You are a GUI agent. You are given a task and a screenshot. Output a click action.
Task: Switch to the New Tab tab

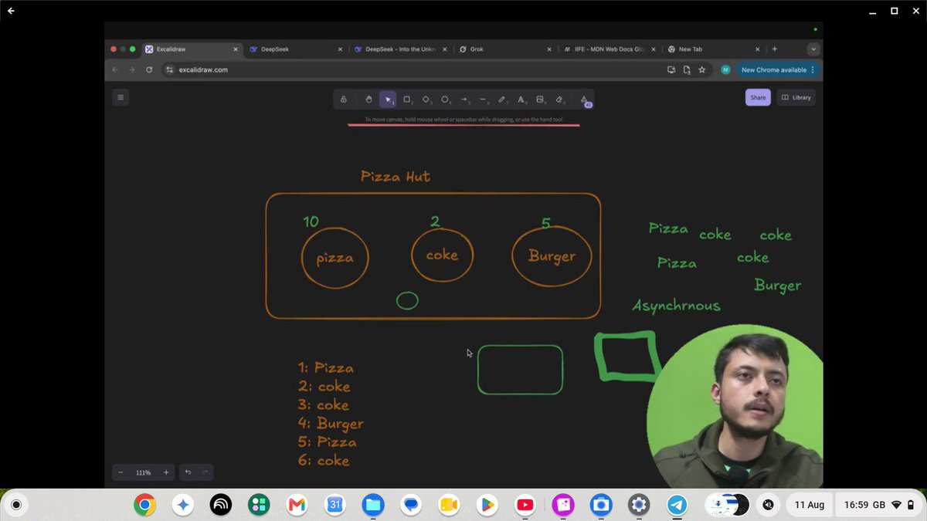click(x=714, y=49)
